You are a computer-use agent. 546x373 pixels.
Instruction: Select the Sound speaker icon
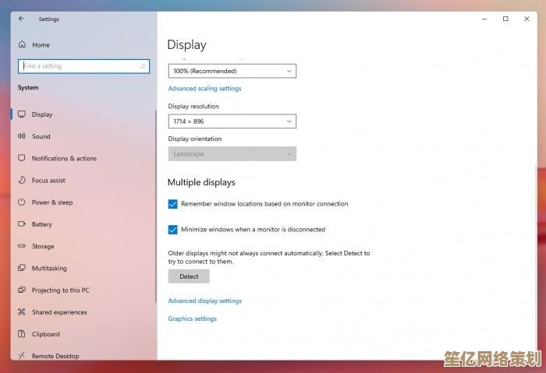point(22,136)
